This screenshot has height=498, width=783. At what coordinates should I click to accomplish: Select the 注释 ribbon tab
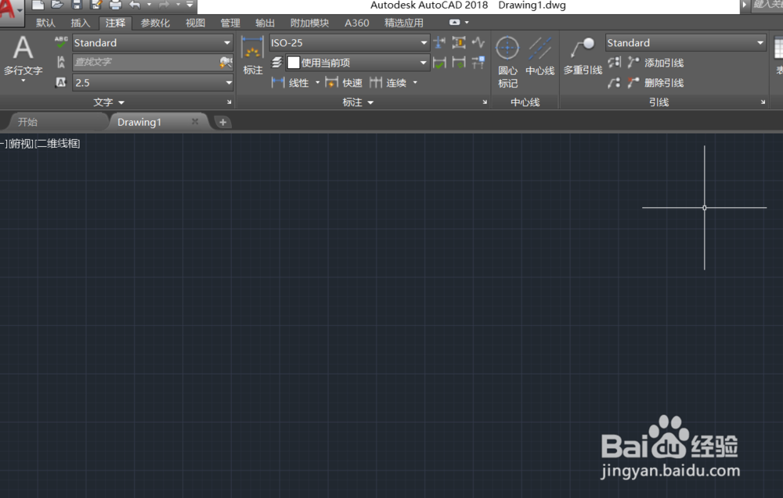[x=115, y=23]
